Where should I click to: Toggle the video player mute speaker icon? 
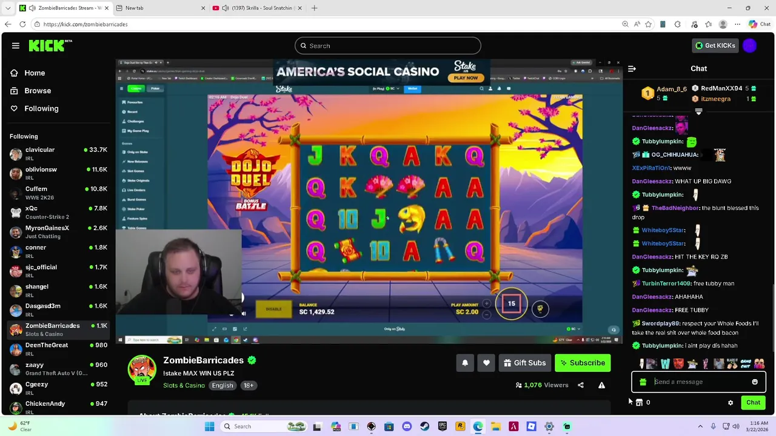tap(244, 314)
